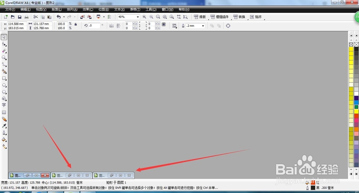The height and width of the screenshot is (193, 359).
Task: Open the Fill tool flyout
Action: click(4, 140)
